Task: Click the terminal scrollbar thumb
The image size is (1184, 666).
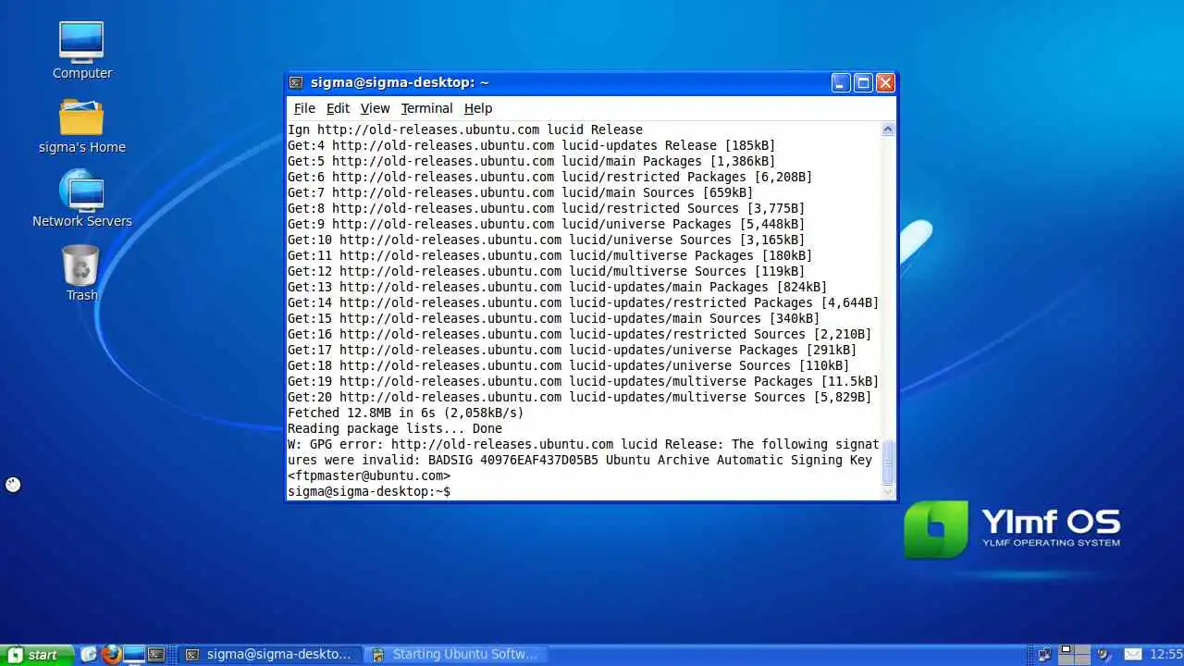Action: (888, 462)
